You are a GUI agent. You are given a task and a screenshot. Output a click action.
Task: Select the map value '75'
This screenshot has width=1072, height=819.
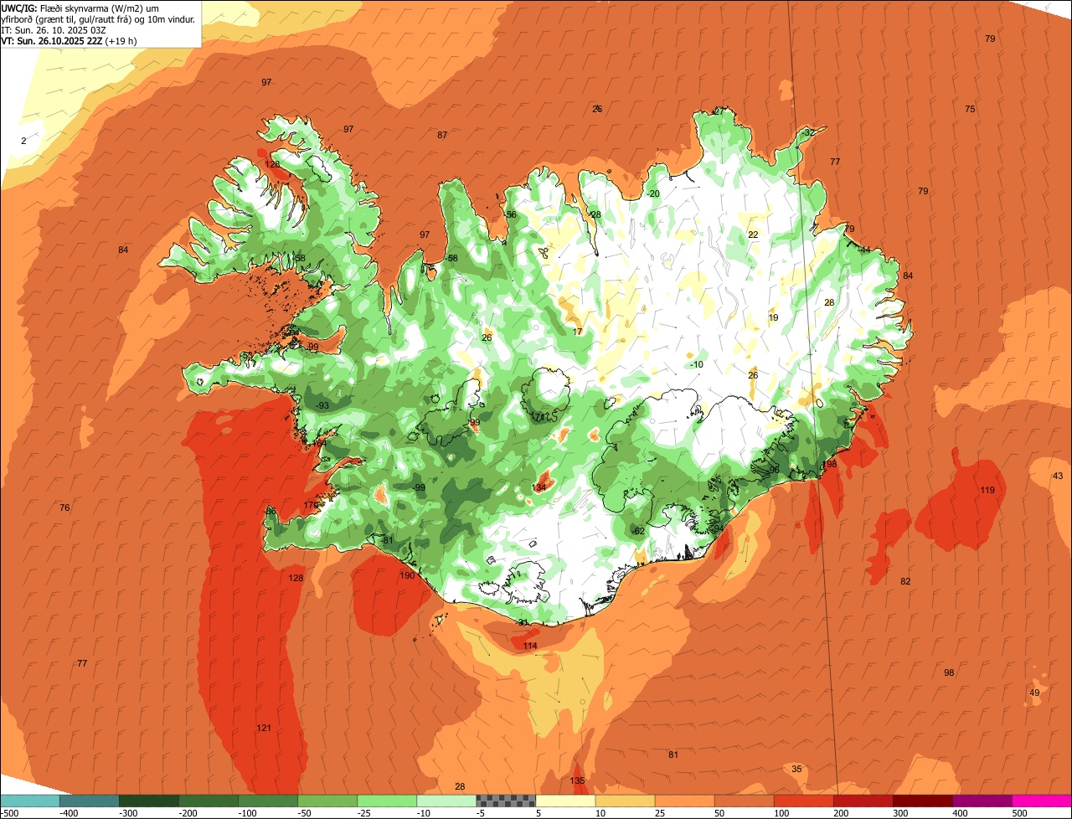[x=970, y=109]
